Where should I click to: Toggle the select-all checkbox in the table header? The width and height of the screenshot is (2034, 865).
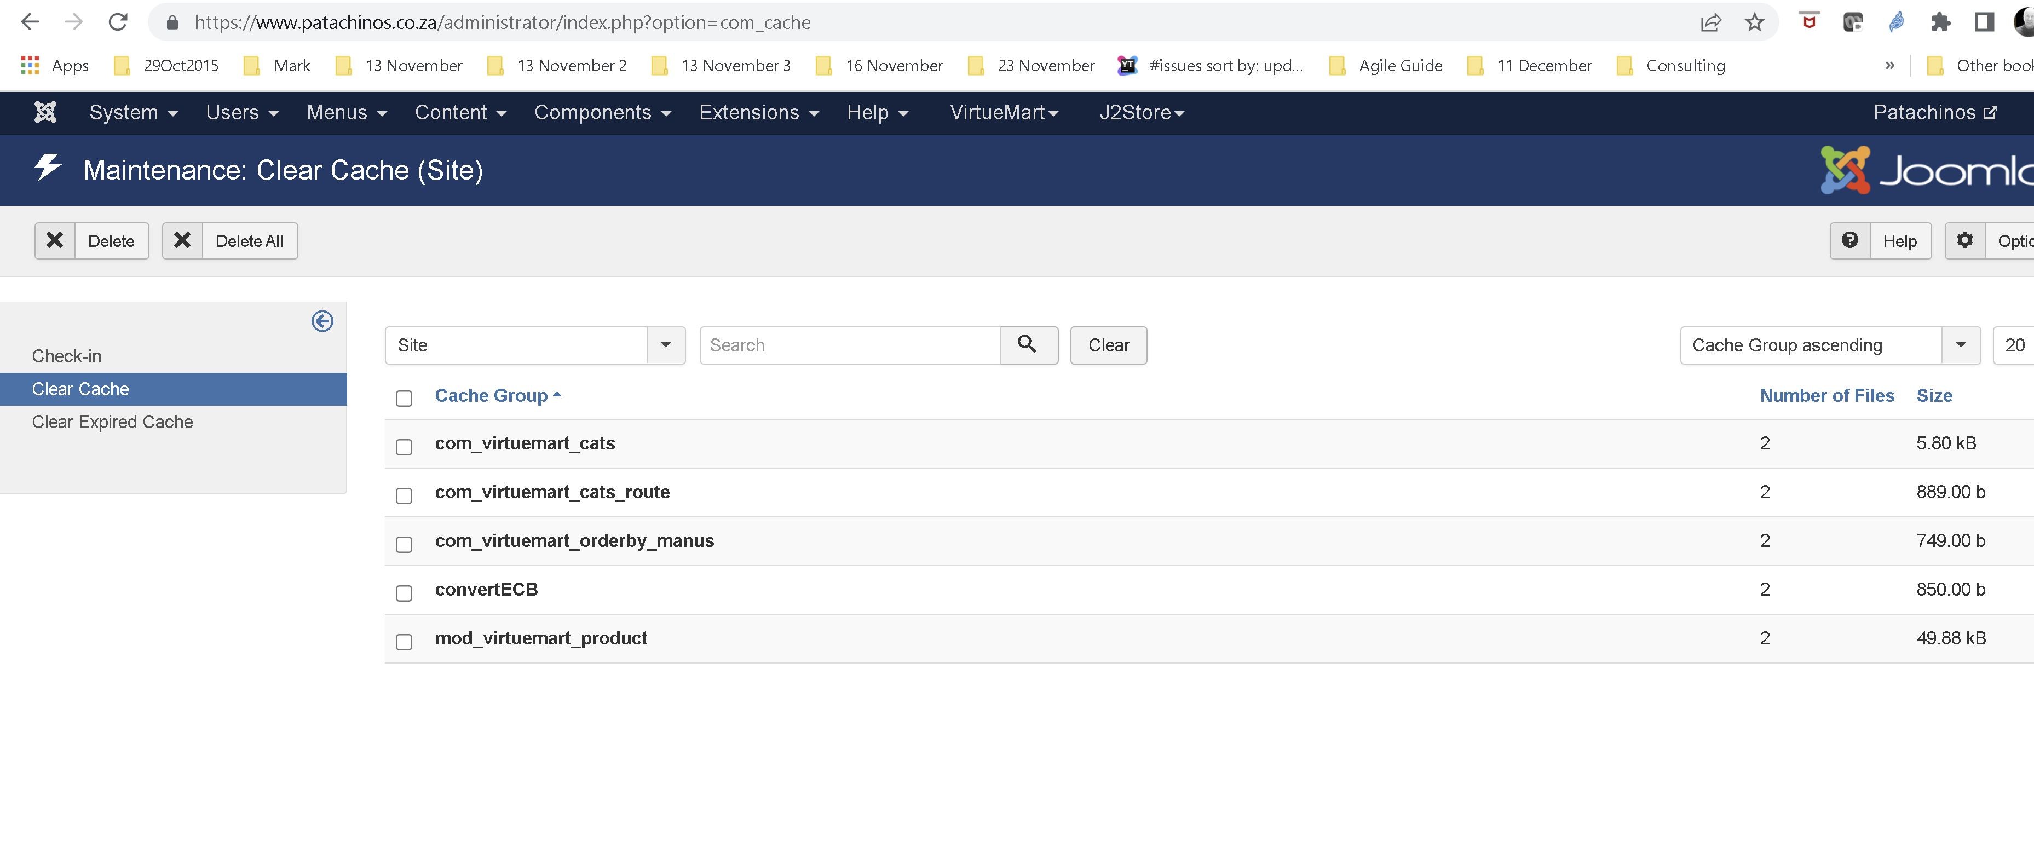404,398
